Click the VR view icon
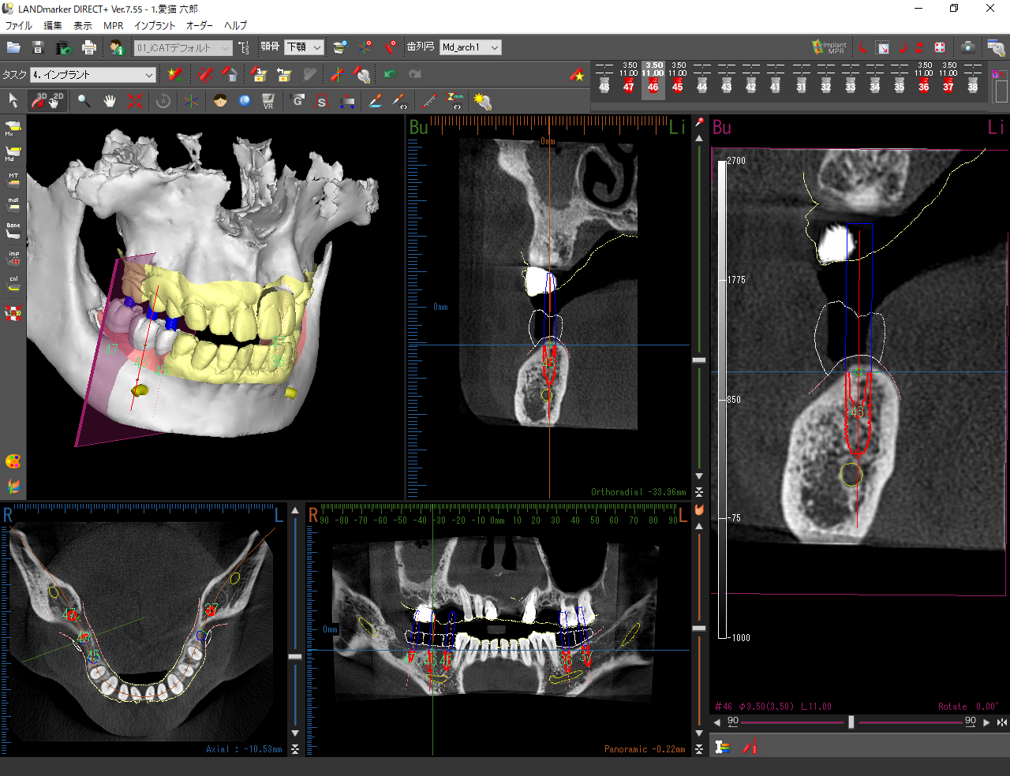This screenshot has height=776, width=1010. click(x=268, y=100)
